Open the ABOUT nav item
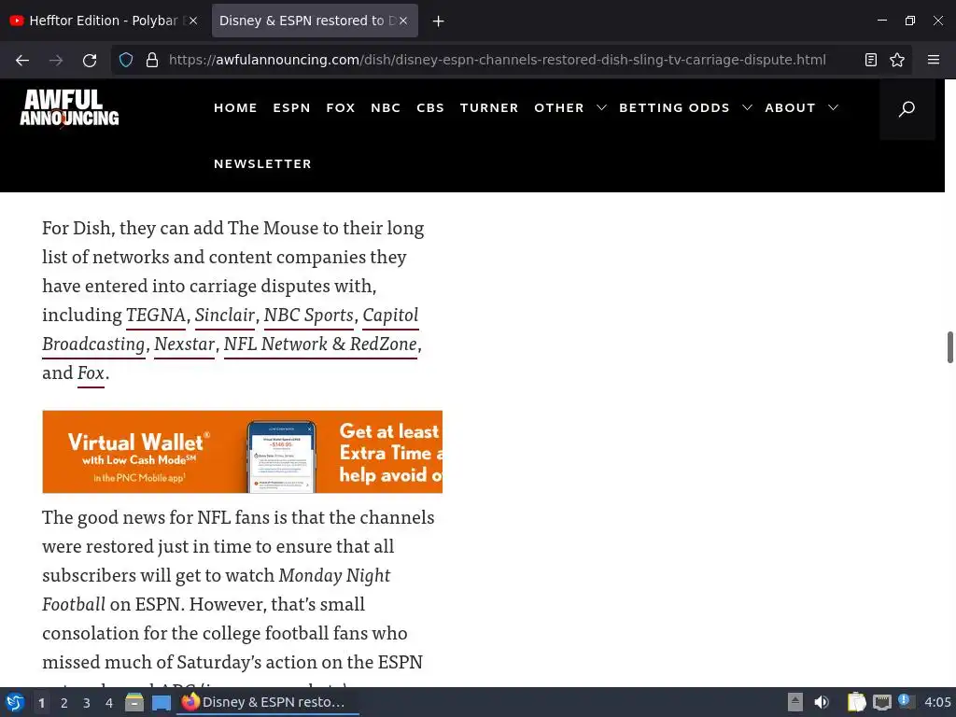 pyautogui.click(x=790, y=108)
